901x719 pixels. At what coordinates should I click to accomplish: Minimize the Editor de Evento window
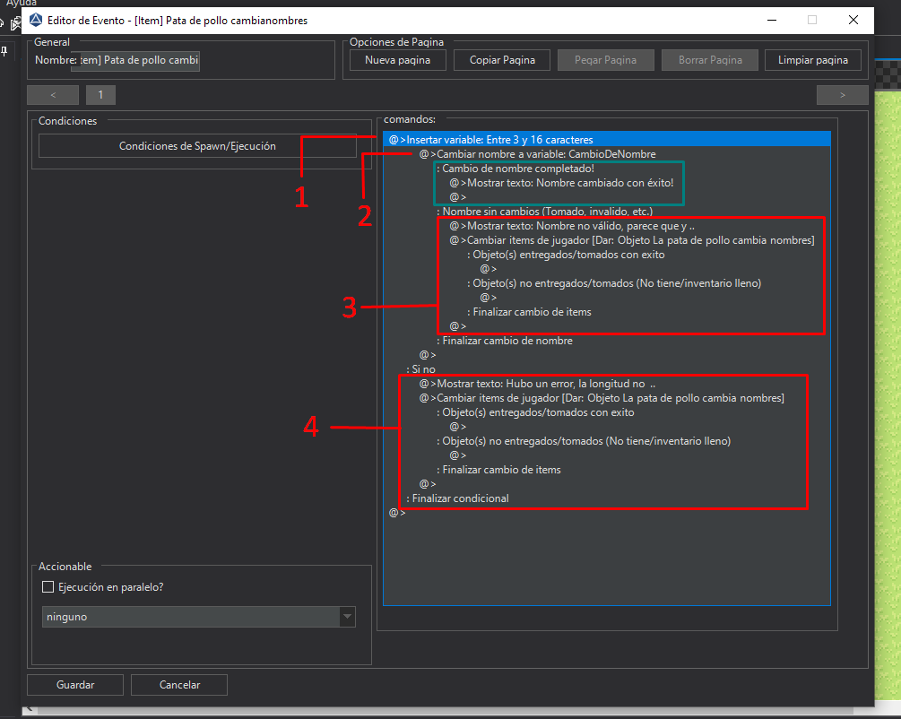(x=772, y=20)
